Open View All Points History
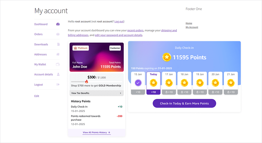 (96, 132)
